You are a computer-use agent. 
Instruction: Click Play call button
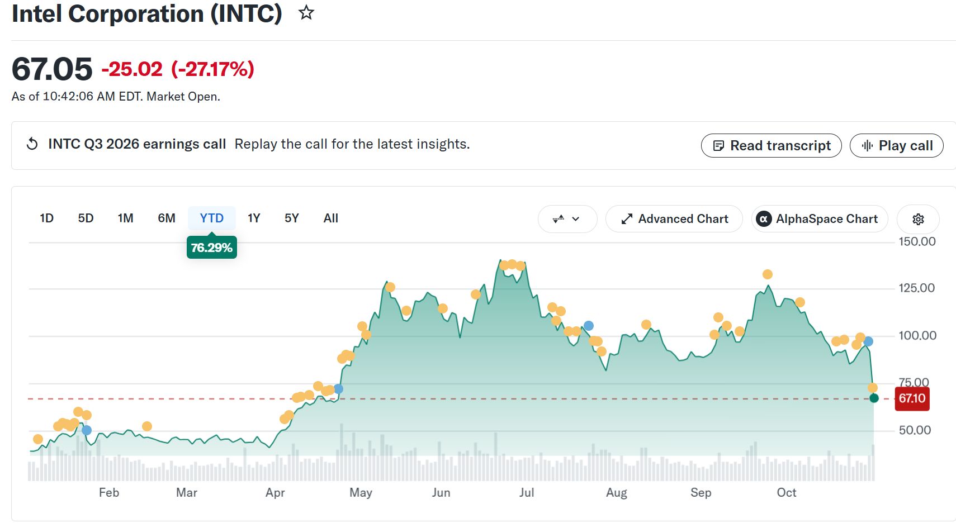896,146
